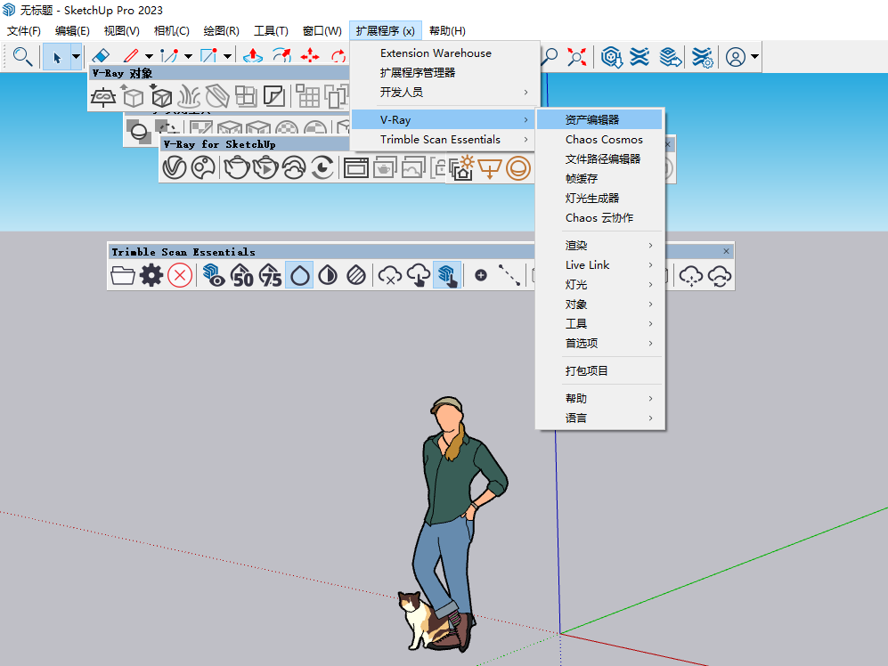Show V-Ray Frame Buffer icon
Image resolution: width=888 pixels, height=666 pixels.
coord(355,167)
